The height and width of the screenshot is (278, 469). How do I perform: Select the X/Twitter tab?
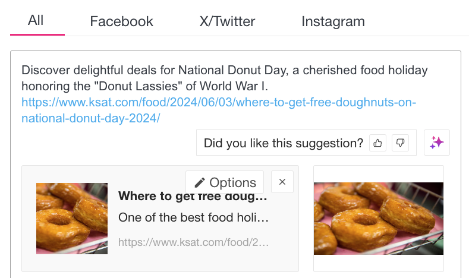227,22
